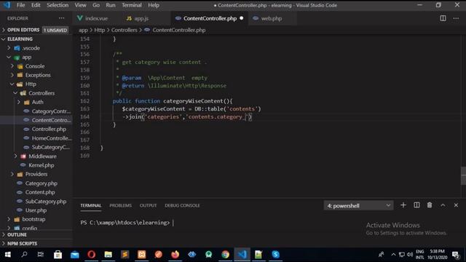The height and width of the screenshot is (262, 466).
Task: Click the unsaved dot on ContentController.php tab
Action: [241, 18]
